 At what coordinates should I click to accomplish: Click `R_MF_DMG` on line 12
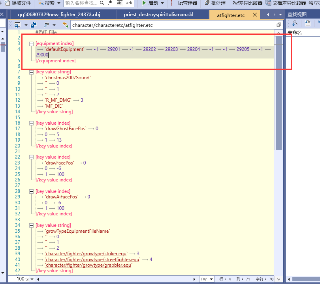[x=58, y=100]
